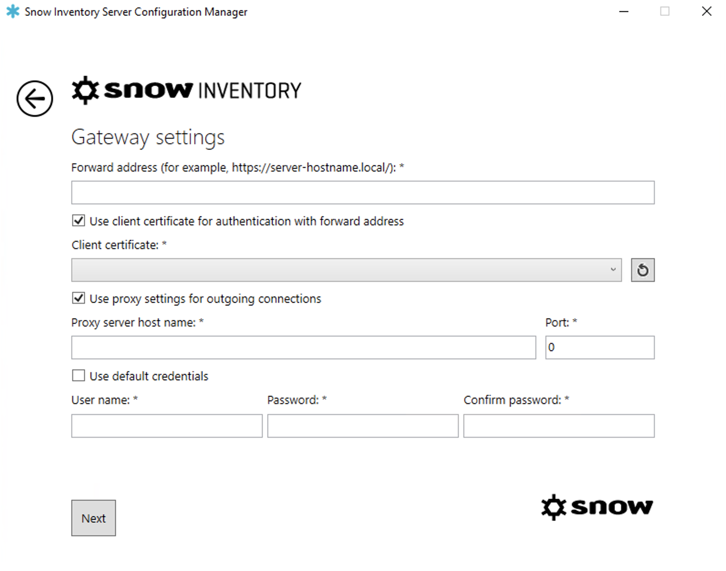Click the Proxy server host name field
726x571 pixels.
click(x=303, y=348)
